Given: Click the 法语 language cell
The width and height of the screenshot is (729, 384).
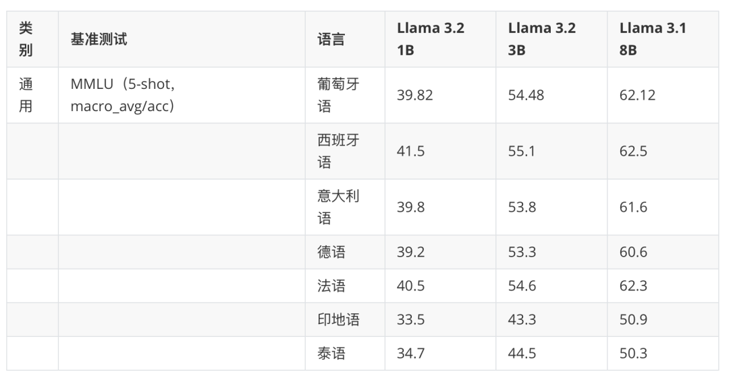Looking at the screenshot, I should point(331,286).
